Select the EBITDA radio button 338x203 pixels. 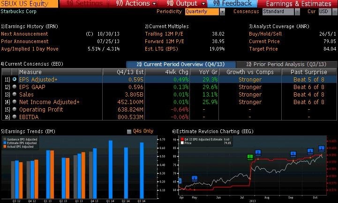(x=15, y=117)
